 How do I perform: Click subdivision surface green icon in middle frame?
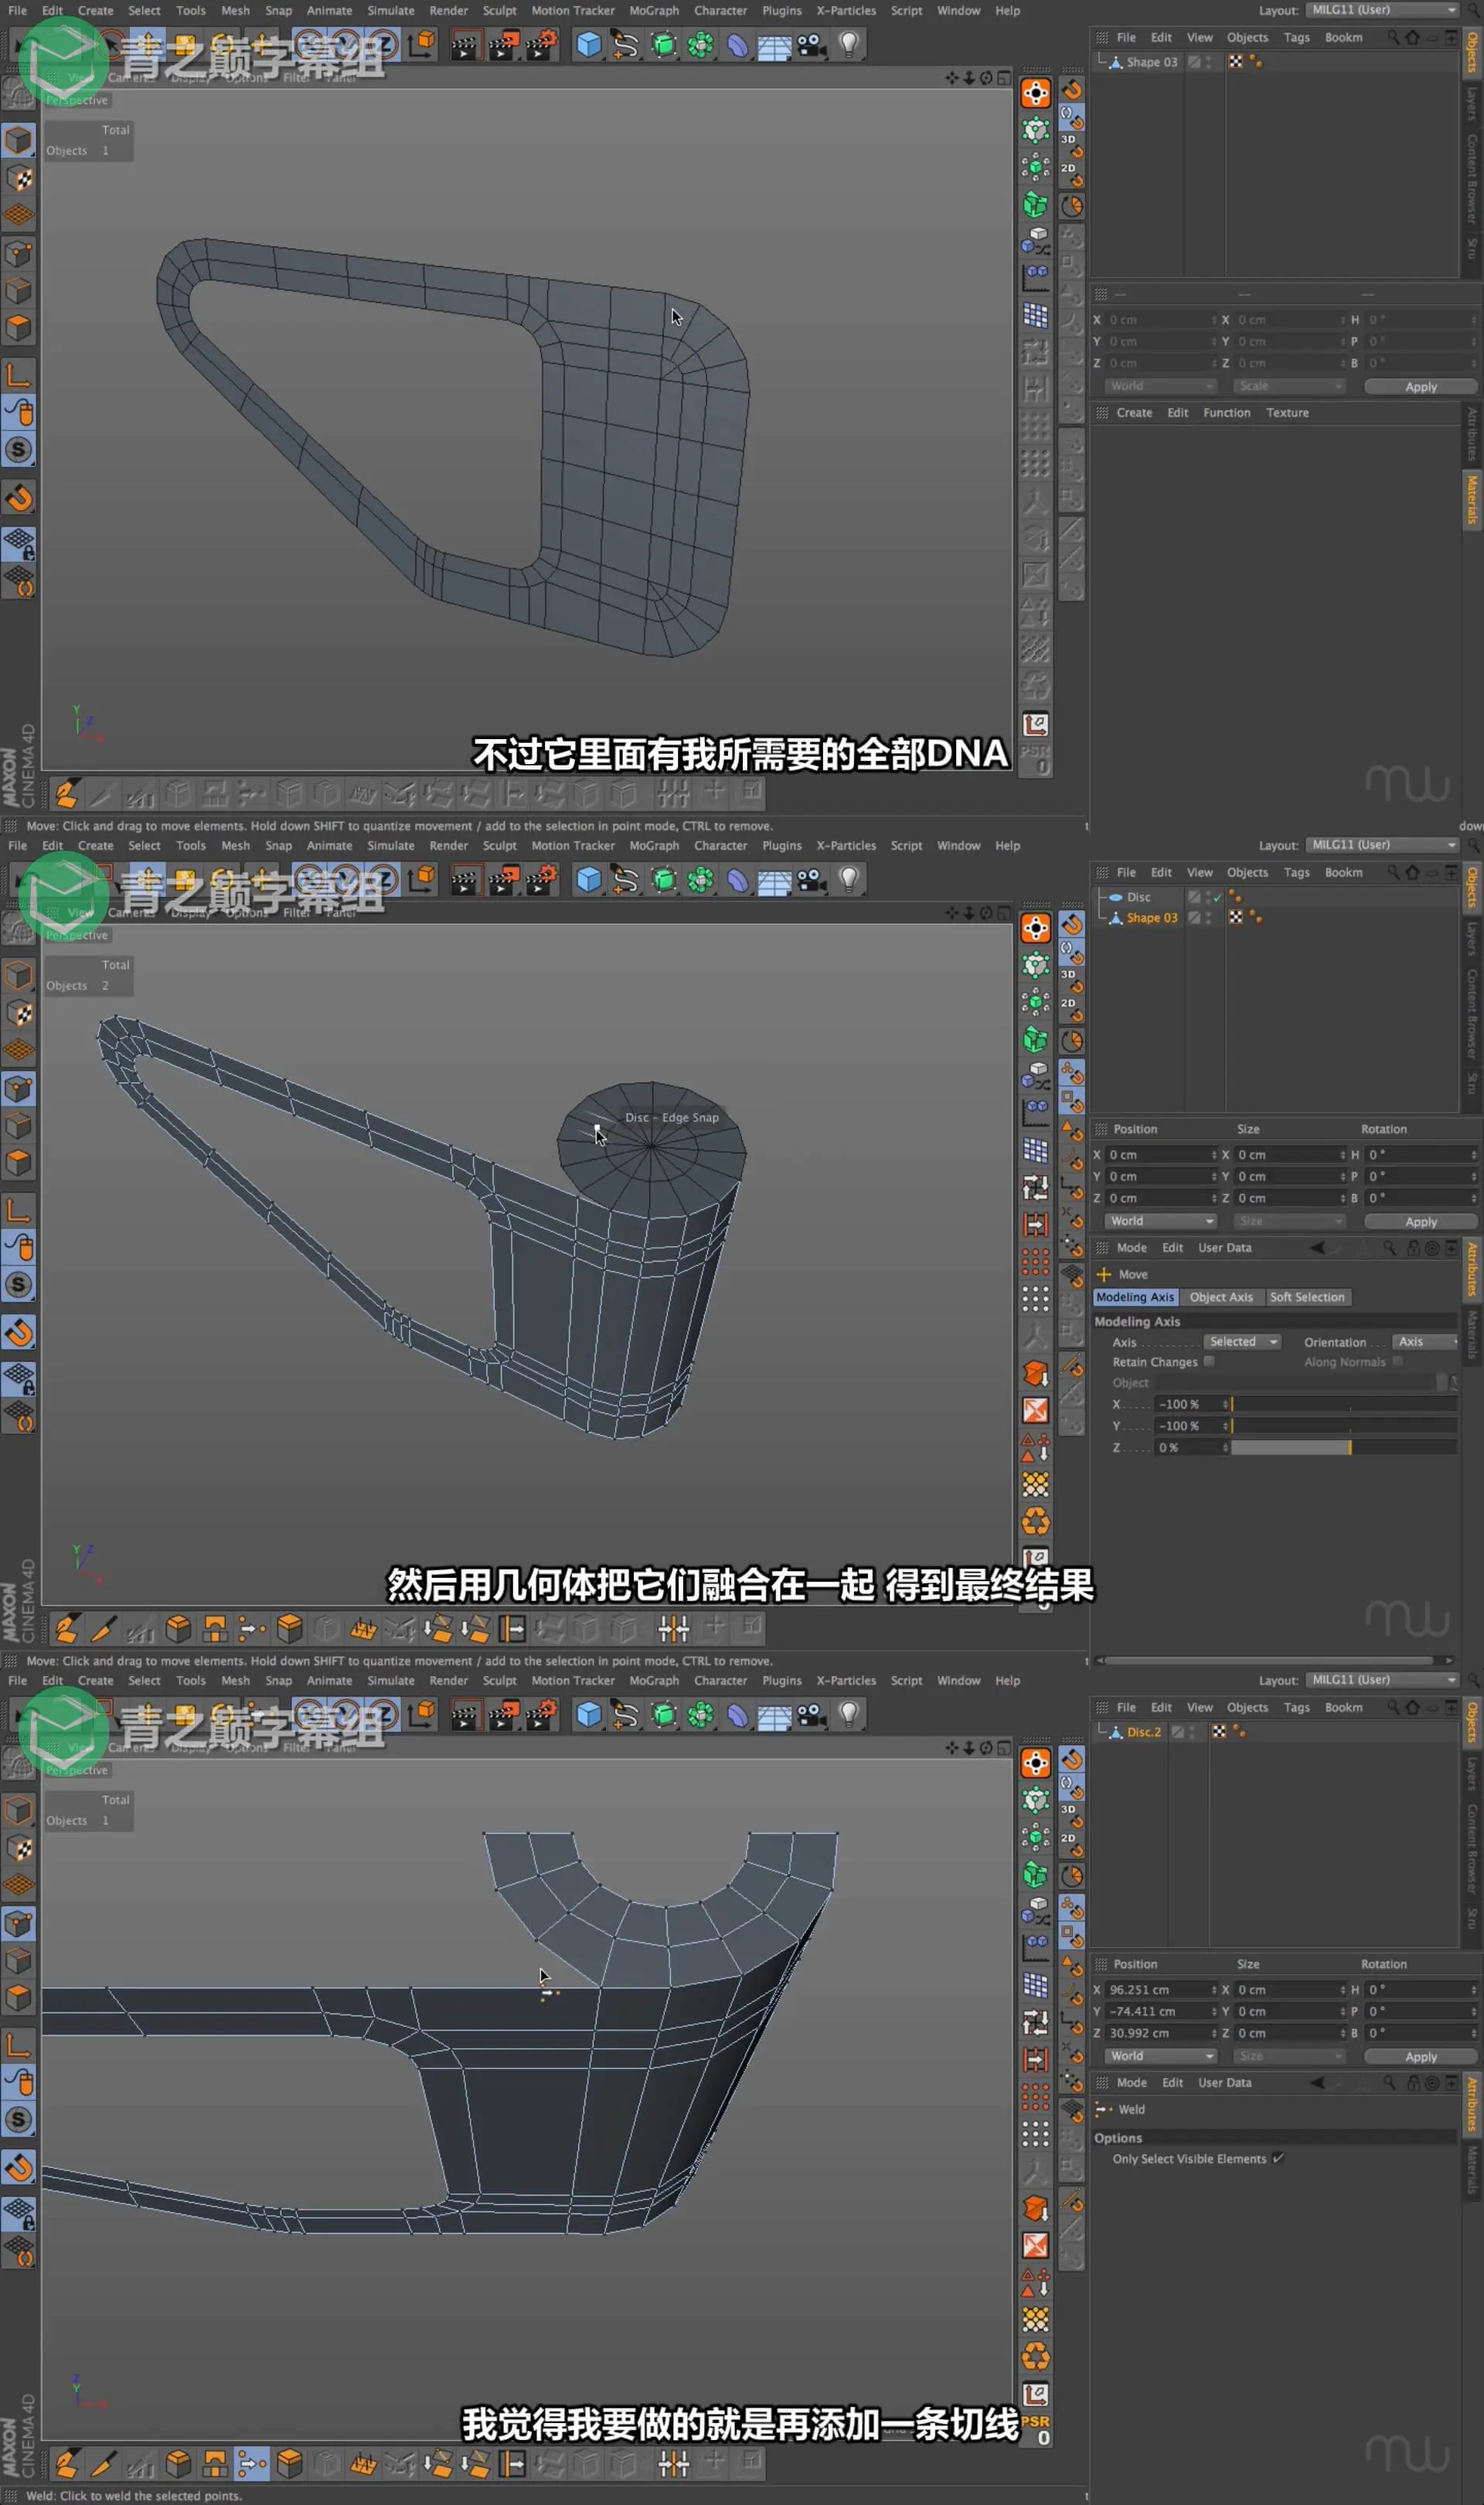point(663,880)
